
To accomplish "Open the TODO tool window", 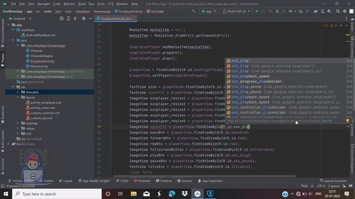I will pos(122,181).
